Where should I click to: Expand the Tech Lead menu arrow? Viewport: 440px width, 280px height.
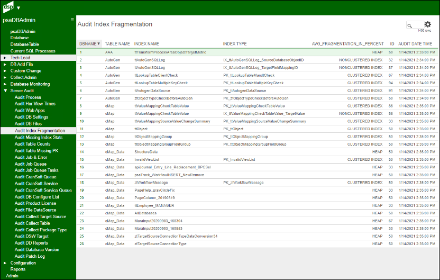pyautogui.click(x=5, y=58)
